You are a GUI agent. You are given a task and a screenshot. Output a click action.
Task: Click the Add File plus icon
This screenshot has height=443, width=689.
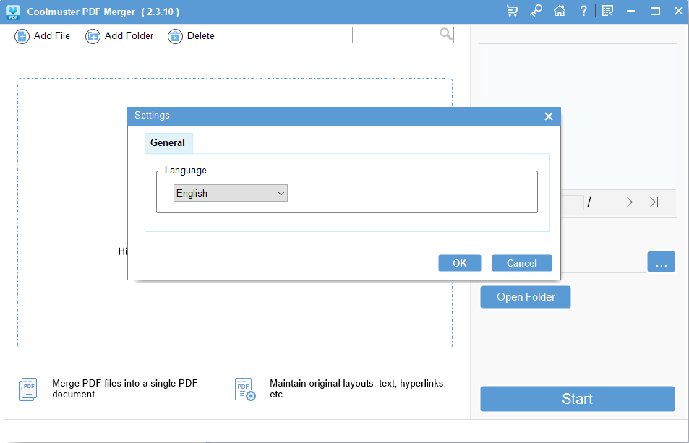pos(22,36)
